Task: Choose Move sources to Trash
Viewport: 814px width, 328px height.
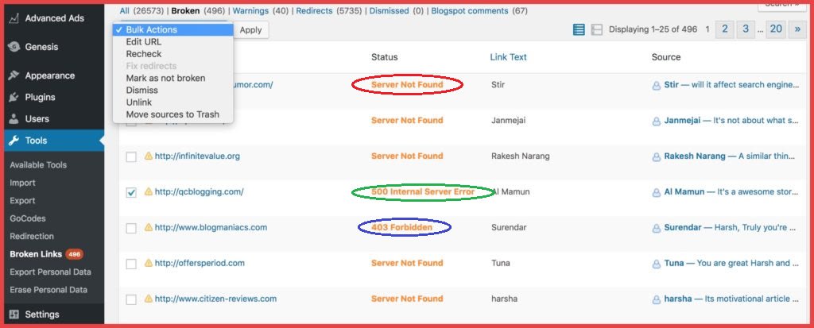Action: 172,114
